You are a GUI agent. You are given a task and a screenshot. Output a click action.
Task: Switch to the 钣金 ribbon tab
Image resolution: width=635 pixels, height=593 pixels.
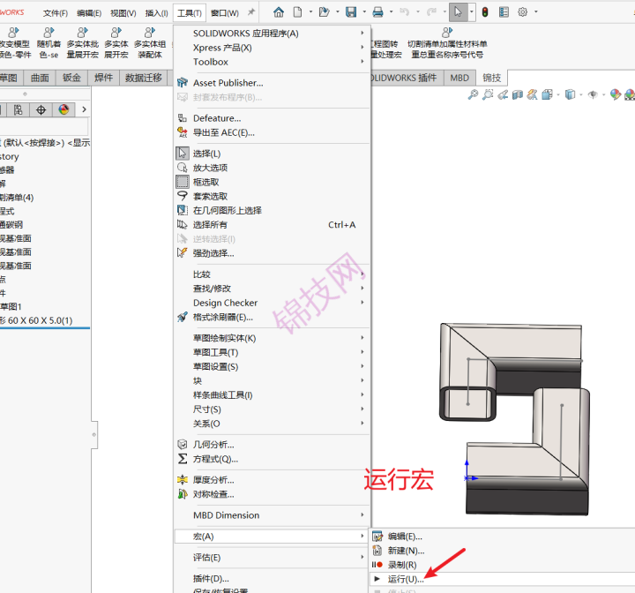71,78
